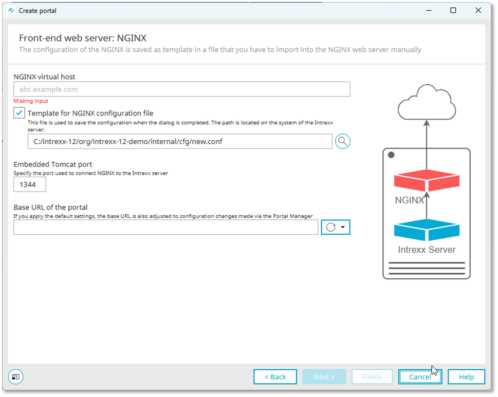
Task: Expand the Base URL dropdown arrow
Action: pos(343,228)
